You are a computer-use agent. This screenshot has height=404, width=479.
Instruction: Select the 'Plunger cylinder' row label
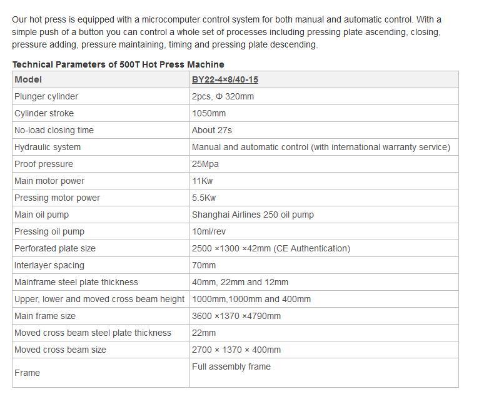[46, 96]
